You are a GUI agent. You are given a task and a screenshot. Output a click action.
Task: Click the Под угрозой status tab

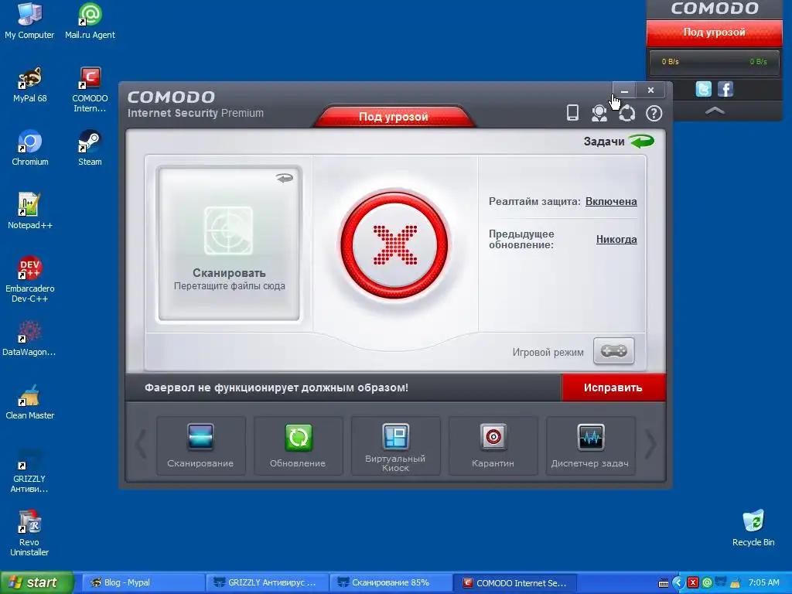(394, 116)
